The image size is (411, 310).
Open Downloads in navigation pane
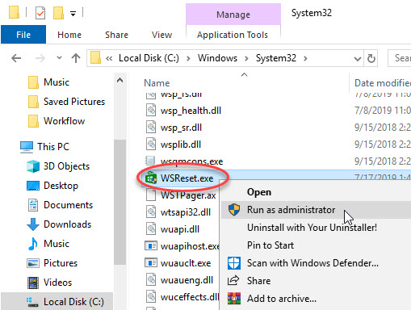pos(59,224)
